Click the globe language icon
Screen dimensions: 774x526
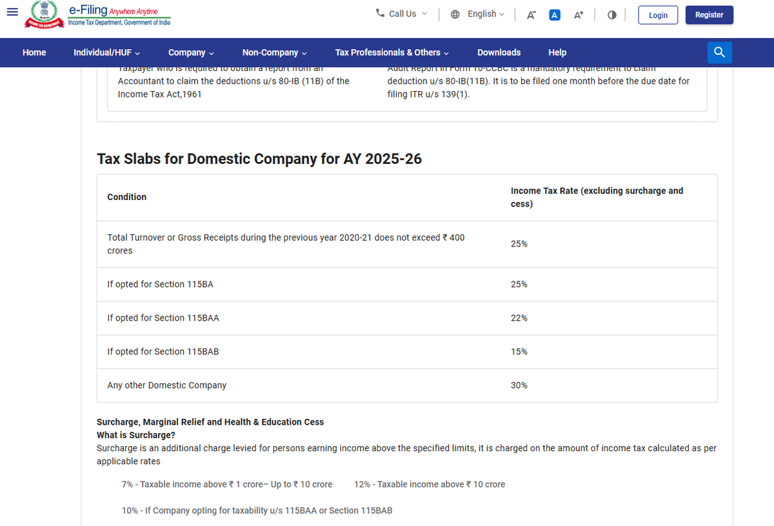455,14
